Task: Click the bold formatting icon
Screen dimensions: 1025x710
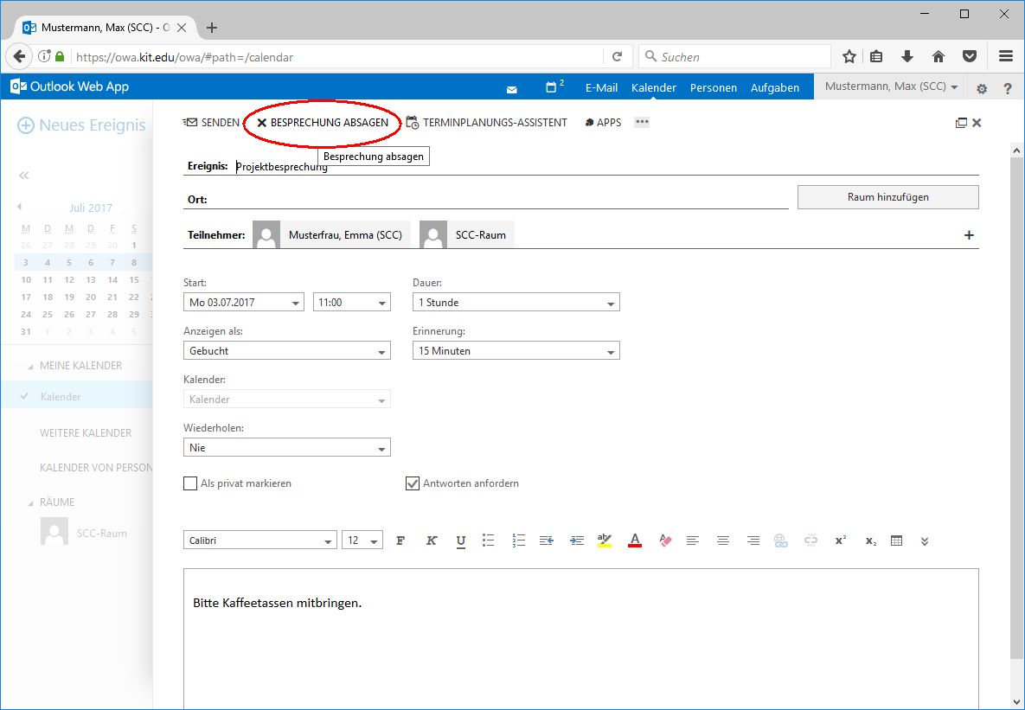Action: pyautogui.click(x=400, y=540)
